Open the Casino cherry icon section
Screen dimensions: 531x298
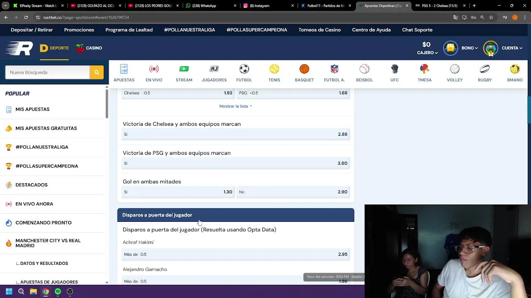tap(80, 48)
